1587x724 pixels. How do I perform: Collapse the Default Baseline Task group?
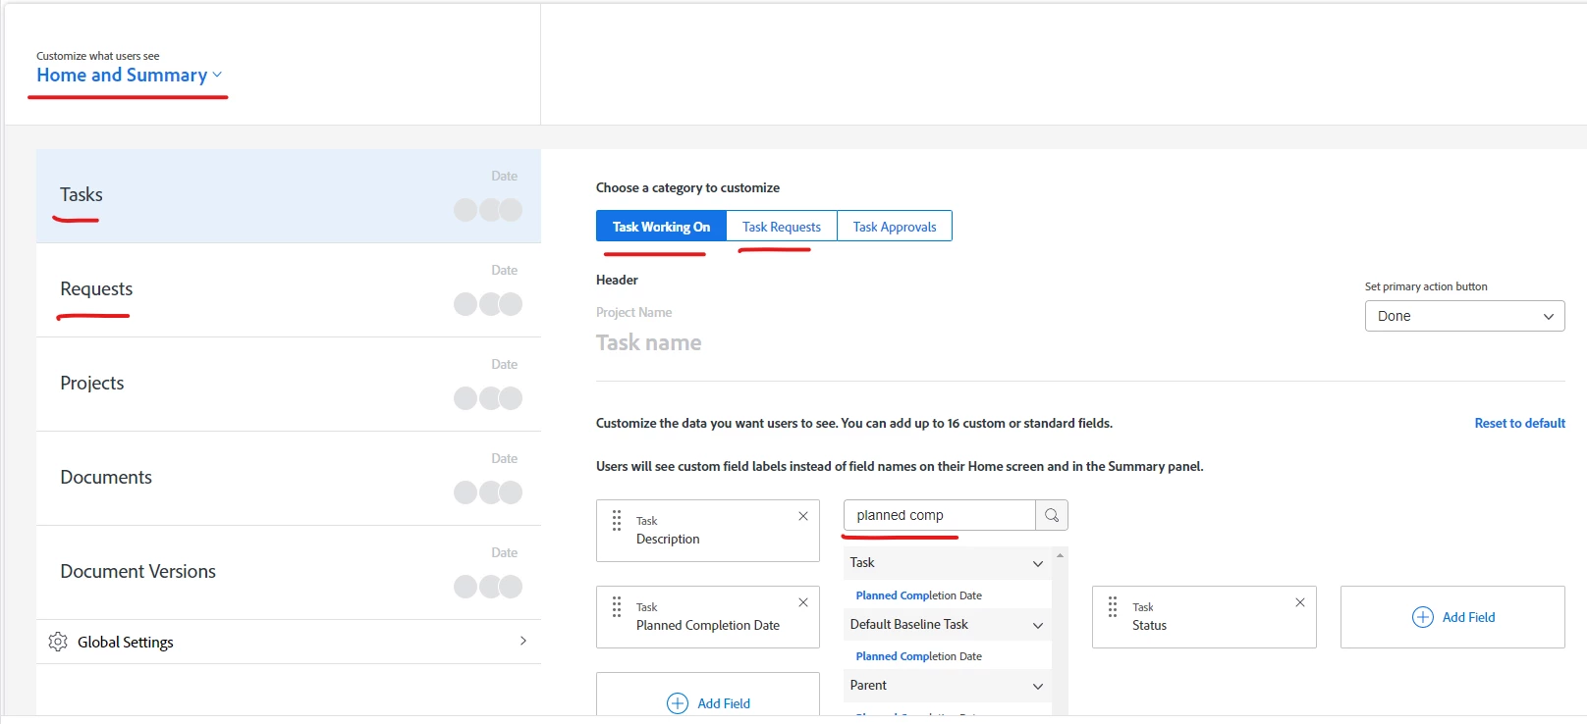(x=1038, y=625)
